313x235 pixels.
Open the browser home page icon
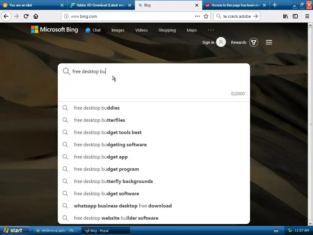[36, 16]
